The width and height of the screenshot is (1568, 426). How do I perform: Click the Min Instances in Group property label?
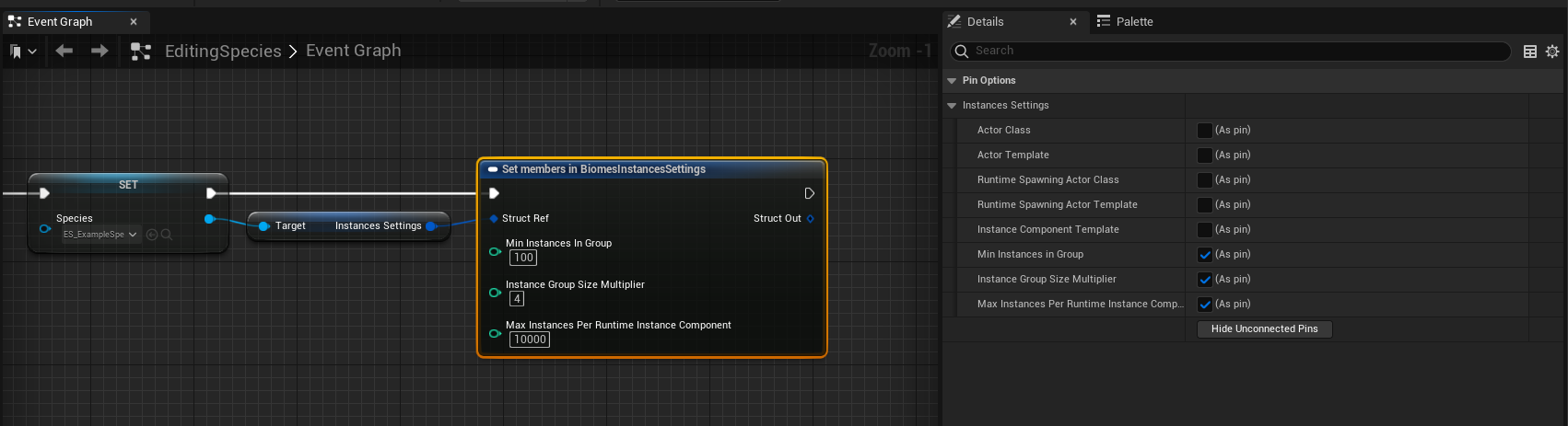click(x=1030, y=255)
